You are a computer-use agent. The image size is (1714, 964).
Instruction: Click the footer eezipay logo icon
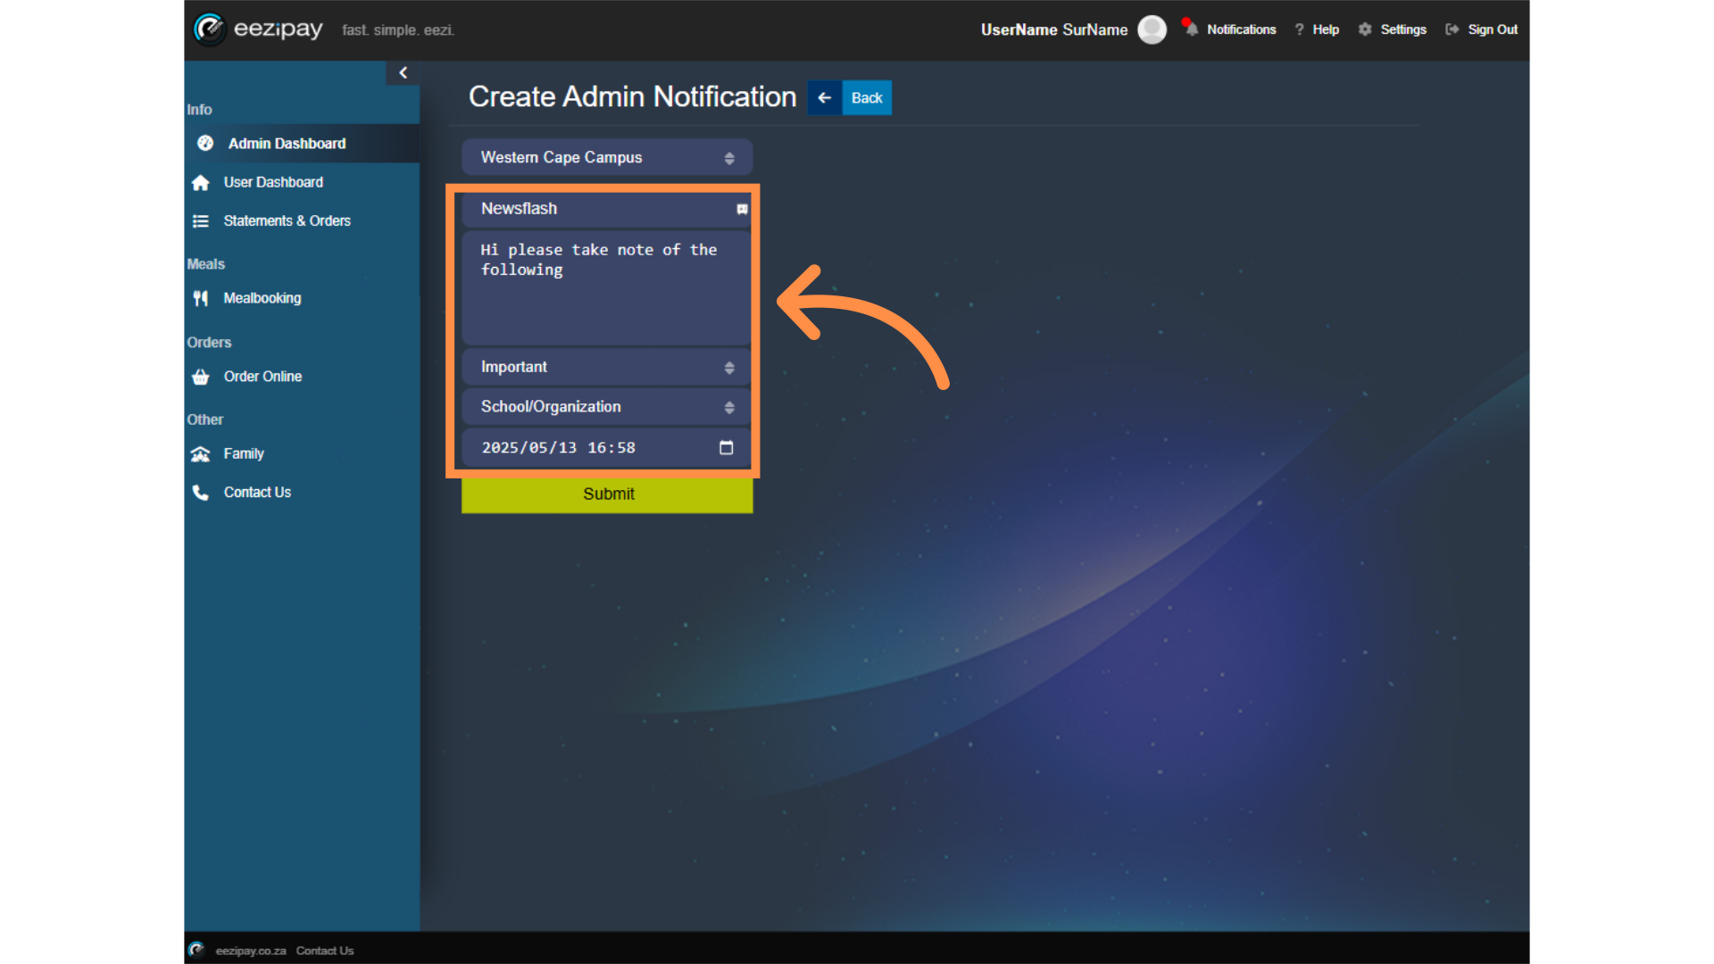pos(196,949)
